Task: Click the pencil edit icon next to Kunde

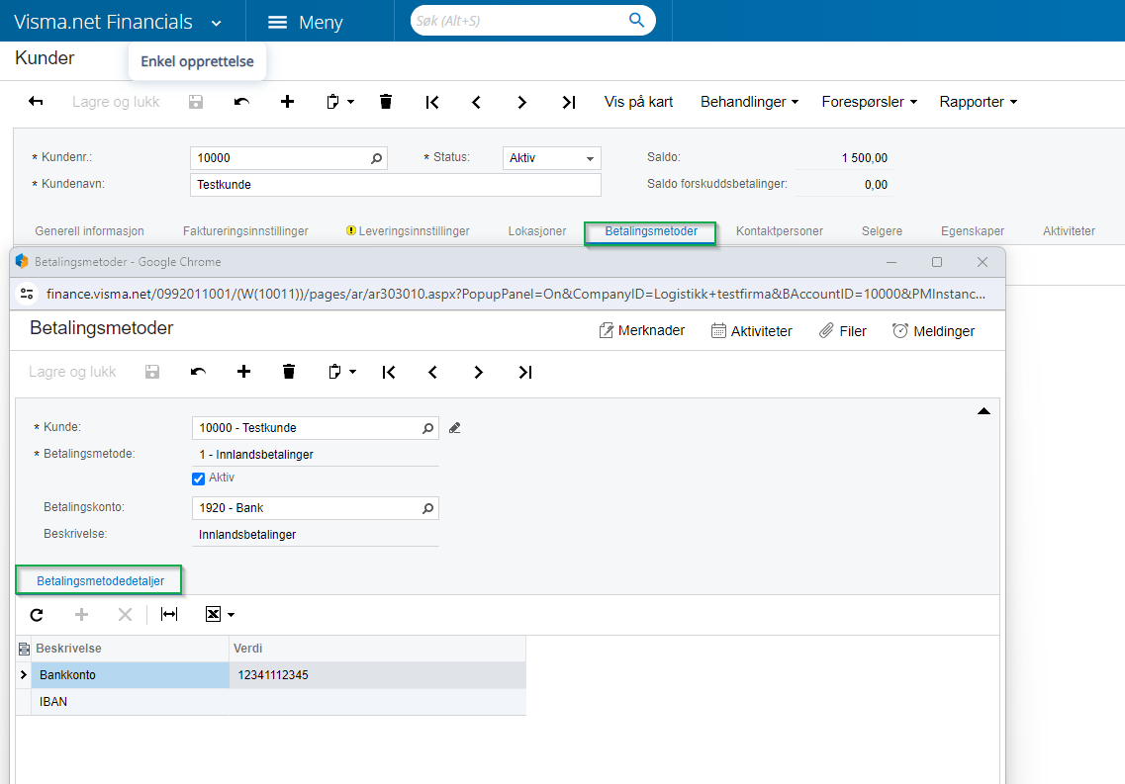Action: pyautogui.click(x=455, y=428)
